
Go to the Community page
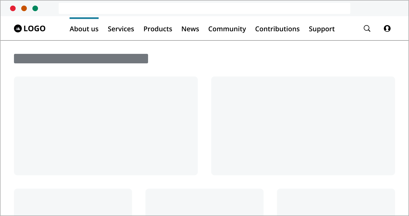tap(227, 29)
